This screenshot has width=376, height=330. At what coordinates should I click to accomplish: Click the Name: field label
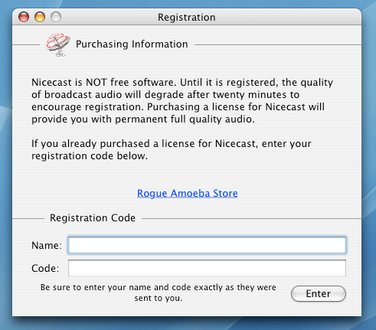pos(47,245)
